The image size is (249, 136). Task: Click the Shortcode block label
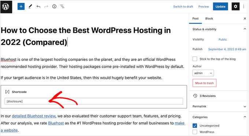tap(19, 92)
